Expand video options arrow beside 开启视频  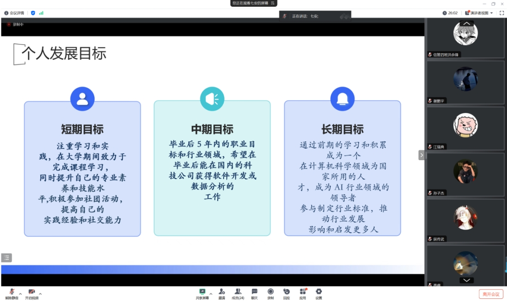click(x=40, y=294)
